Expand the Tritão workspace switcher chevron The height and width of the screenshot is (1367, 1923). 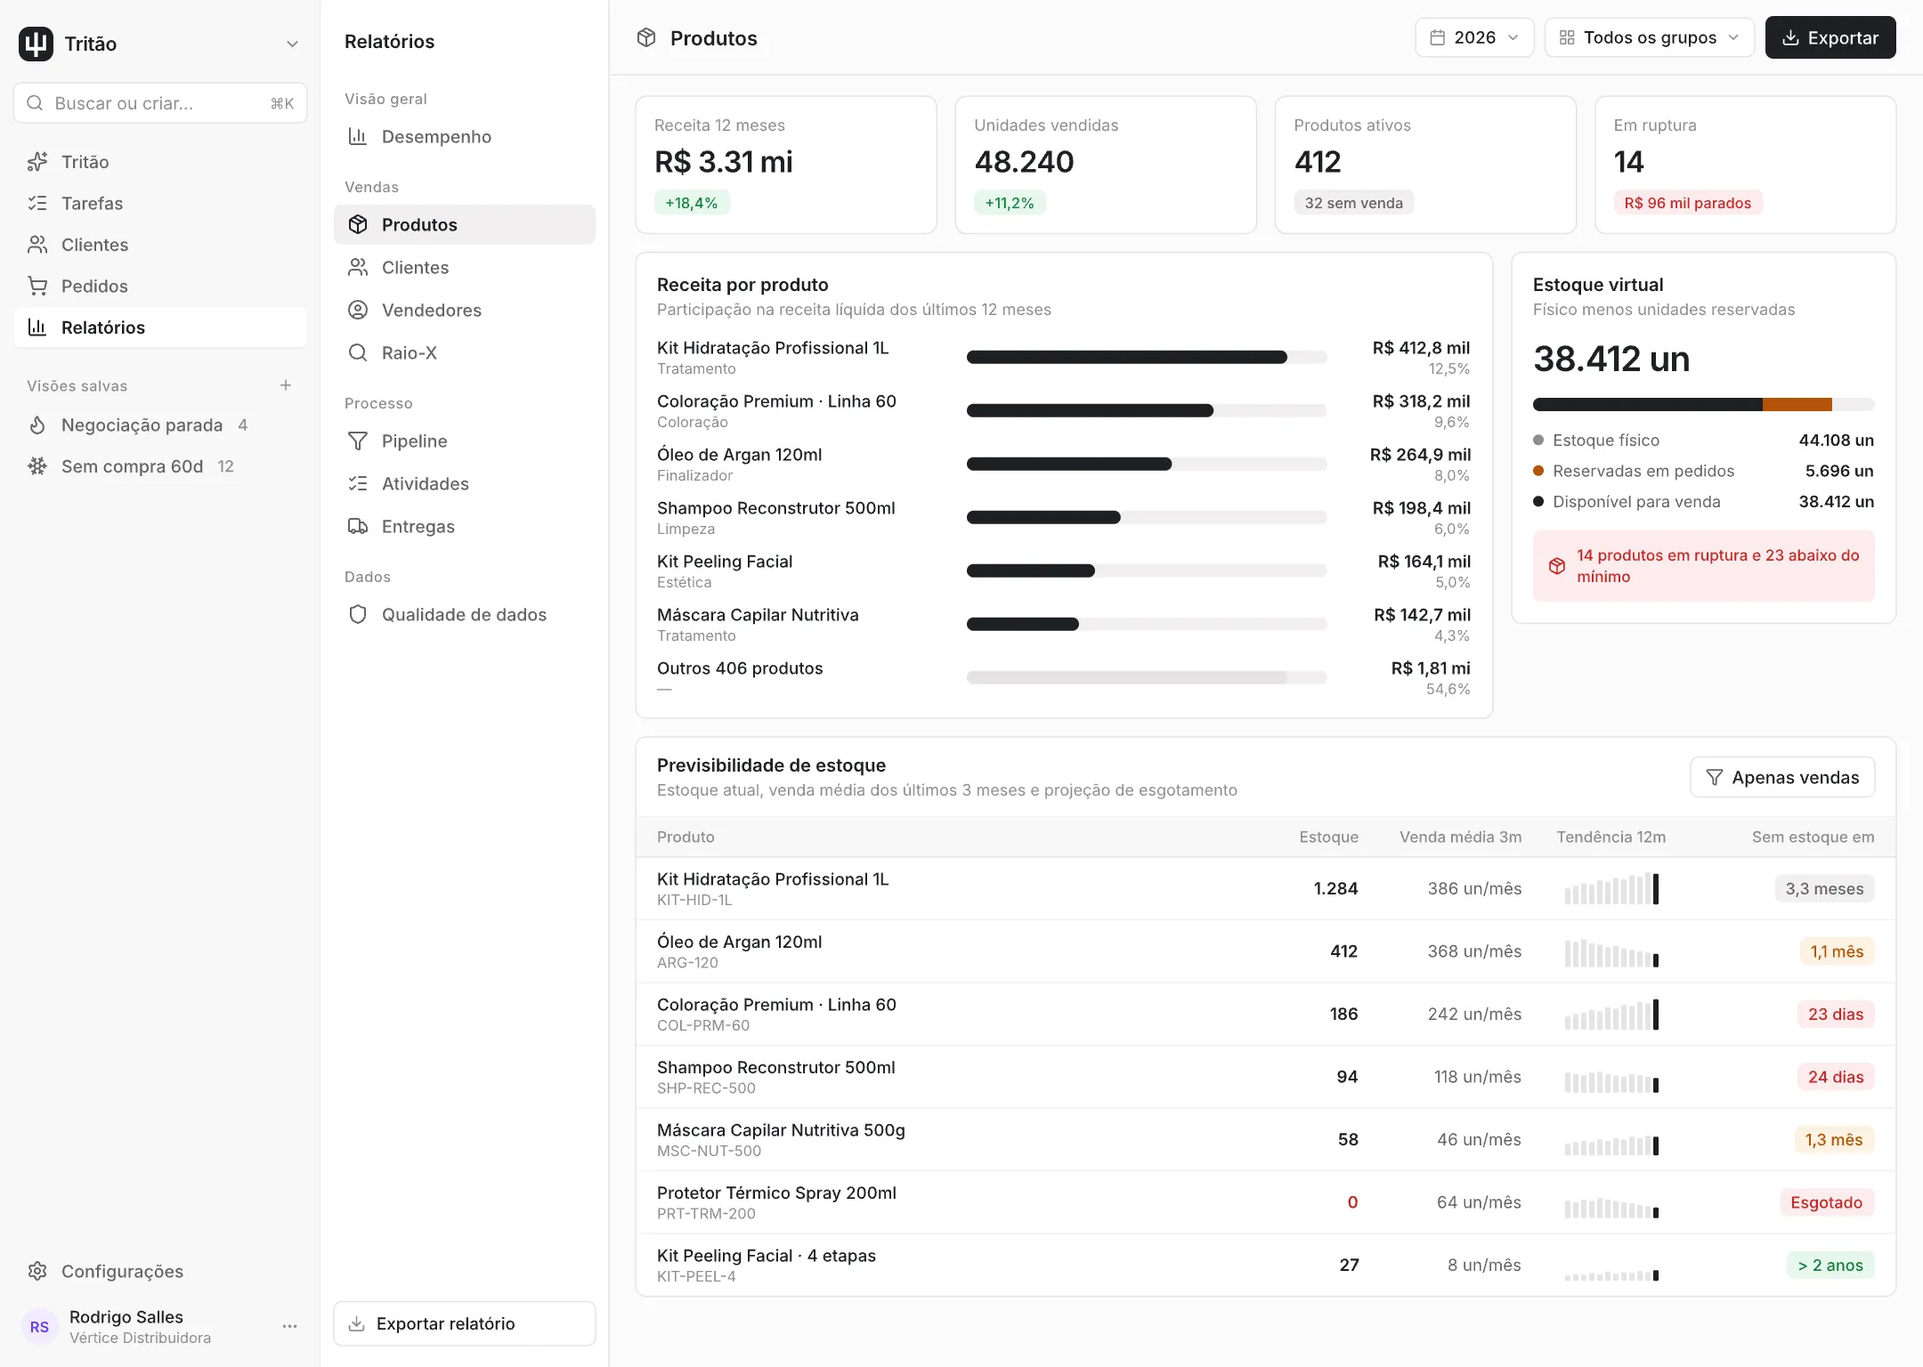click(x=292, y=44)
